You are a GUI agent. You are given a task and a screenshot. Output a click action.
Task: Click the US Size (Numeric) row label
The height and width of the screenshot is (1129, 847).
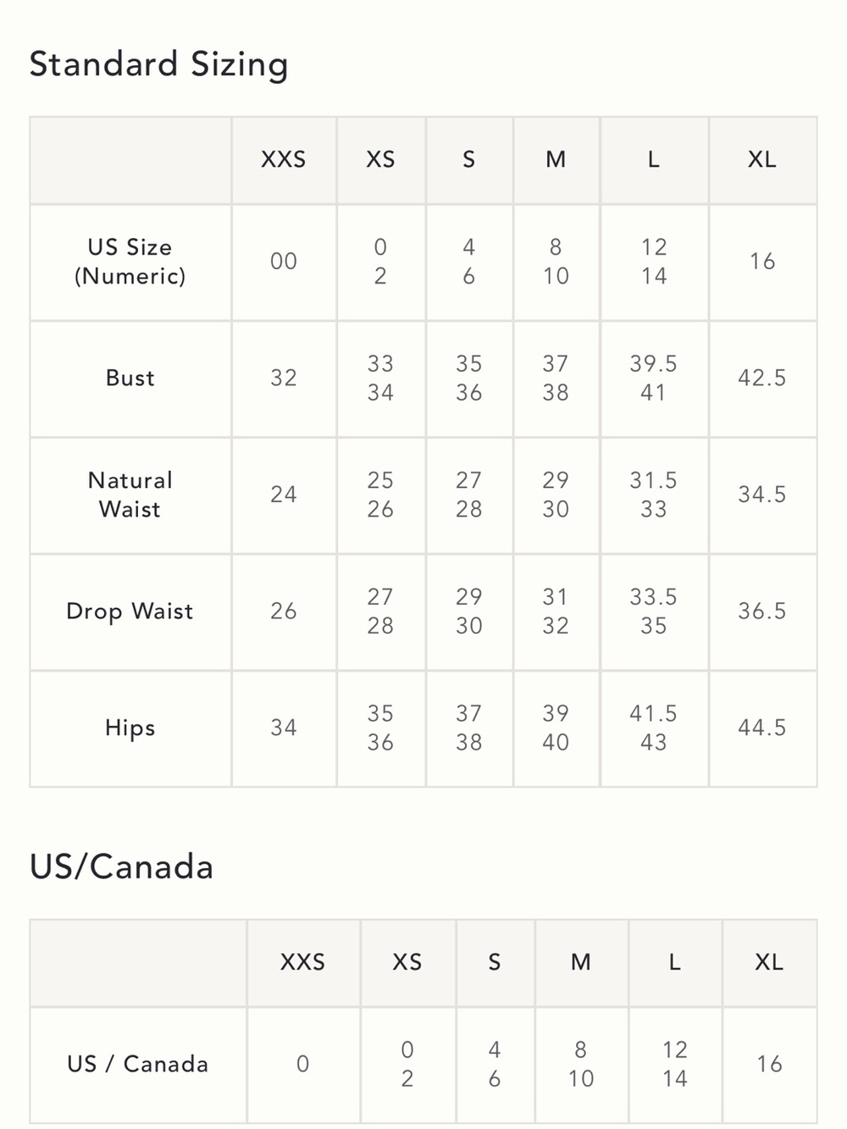130,262
